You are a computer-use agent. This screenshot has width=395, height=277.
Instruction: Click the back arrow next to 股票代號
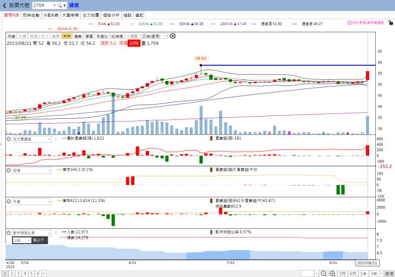[4, 5]
